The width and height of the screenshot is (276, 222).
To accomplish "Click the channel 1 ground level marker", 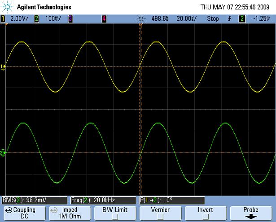I will 3,67.
